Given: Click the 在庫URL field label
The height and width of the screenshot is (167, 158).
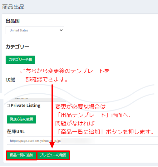Looking at the screenshot, I should tap(16, 132).
